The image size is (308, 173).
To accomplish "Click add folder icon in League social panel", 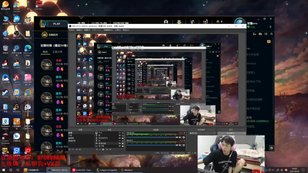I will pyautogui.click(x=260, y=34).
